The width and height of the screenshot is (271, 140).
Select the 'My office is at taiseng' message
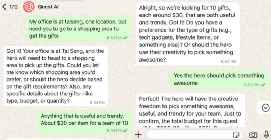click(79, 29)
